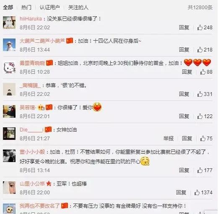Reply to hiiHaruka's comment

184,28
